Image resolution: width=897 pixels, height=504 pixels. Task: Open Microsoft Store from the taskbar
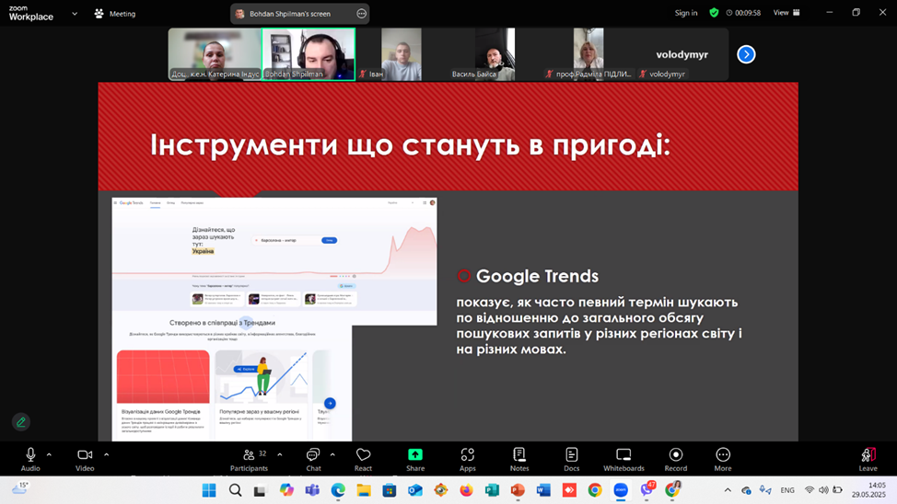(390, 490)
